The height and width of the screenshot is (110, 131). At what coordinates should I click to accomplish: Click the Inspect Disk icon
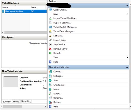pos(50,40)
